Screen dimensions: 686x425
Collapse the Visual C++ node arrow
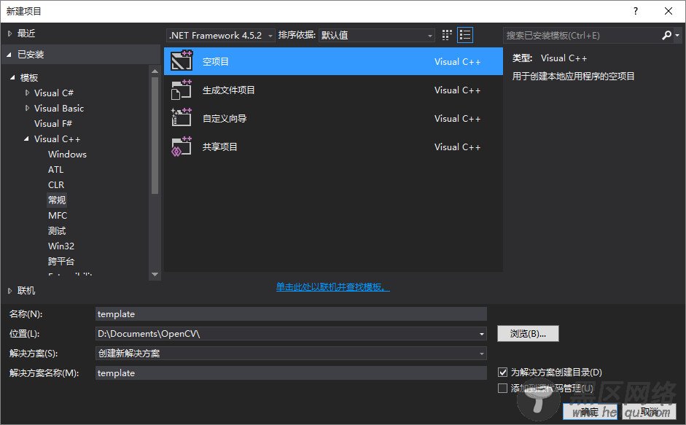click(27, 139)
